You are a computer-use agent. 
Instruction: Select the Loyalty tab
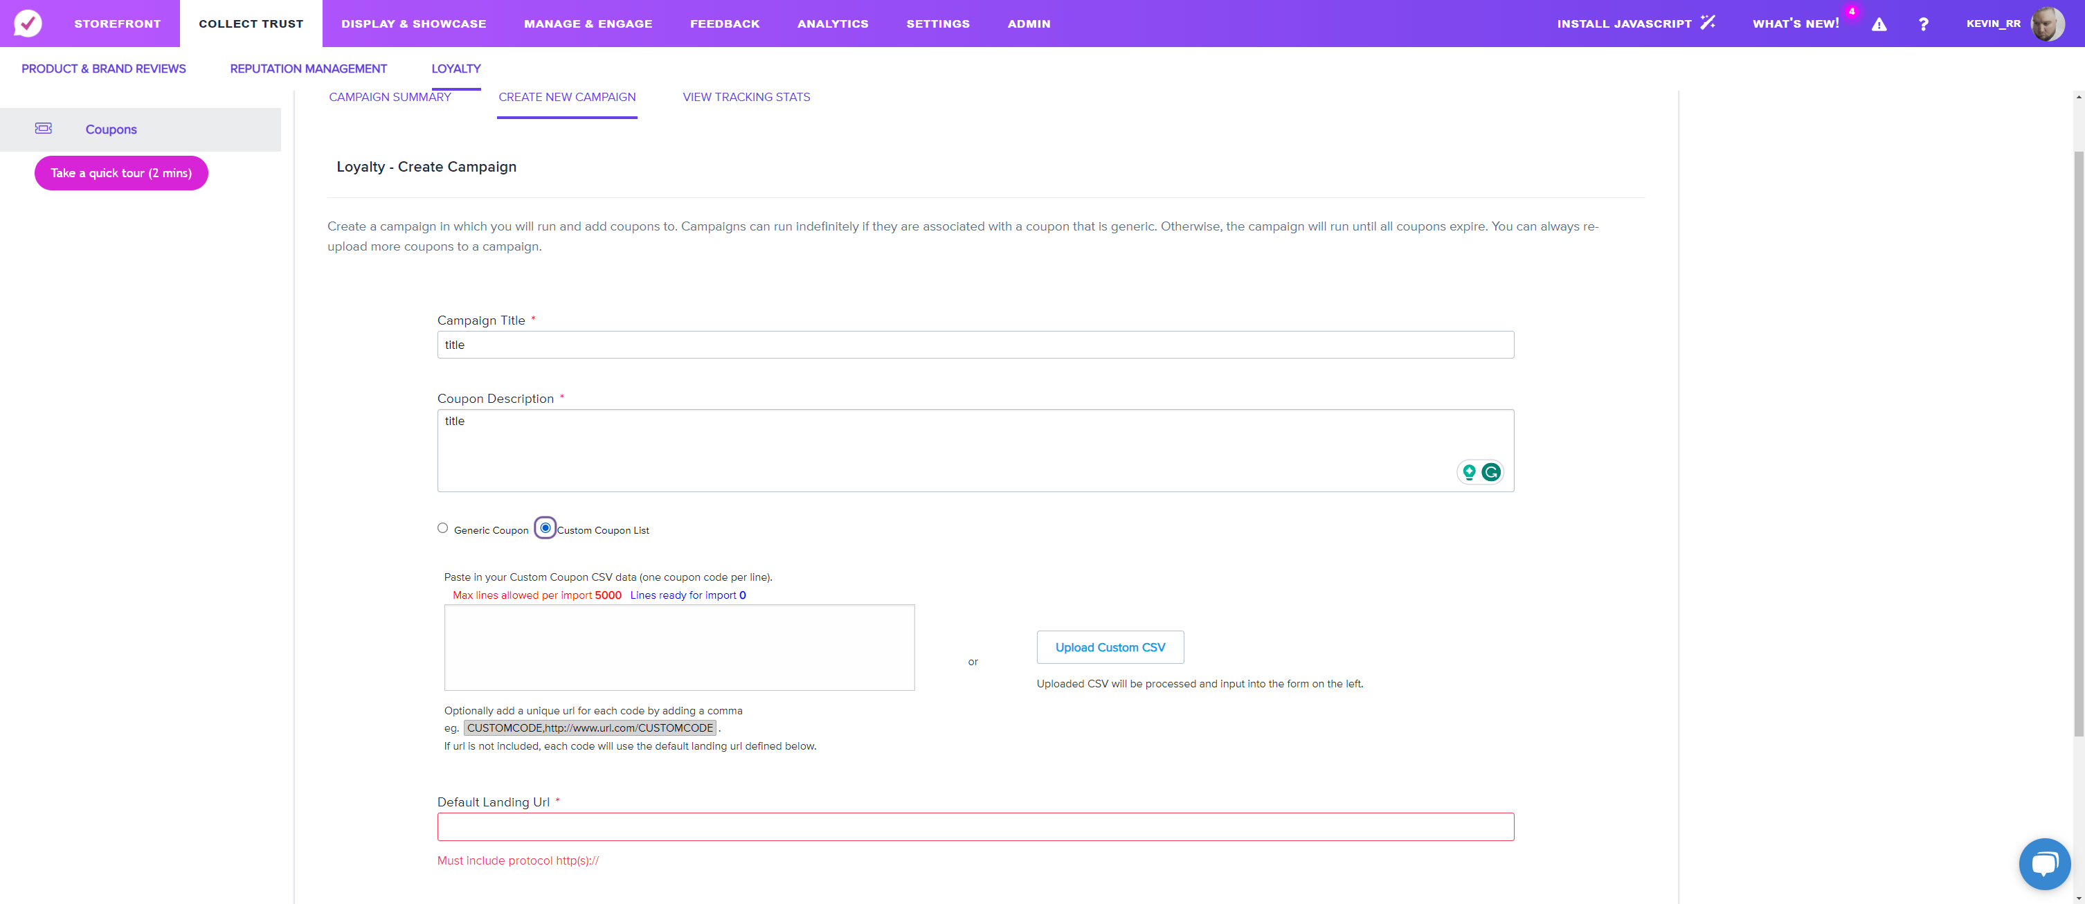point(455,69)
